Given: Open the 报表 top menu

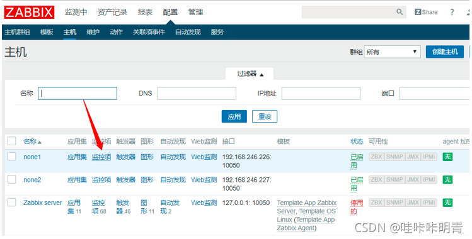Looking at the screenshot, I should click(145, 13).
